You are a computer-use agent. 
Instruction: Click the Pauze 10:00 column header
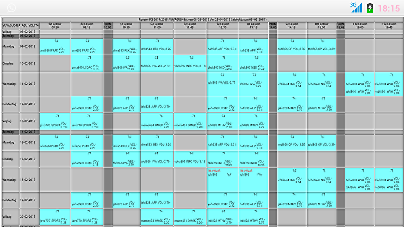[107, 25]
